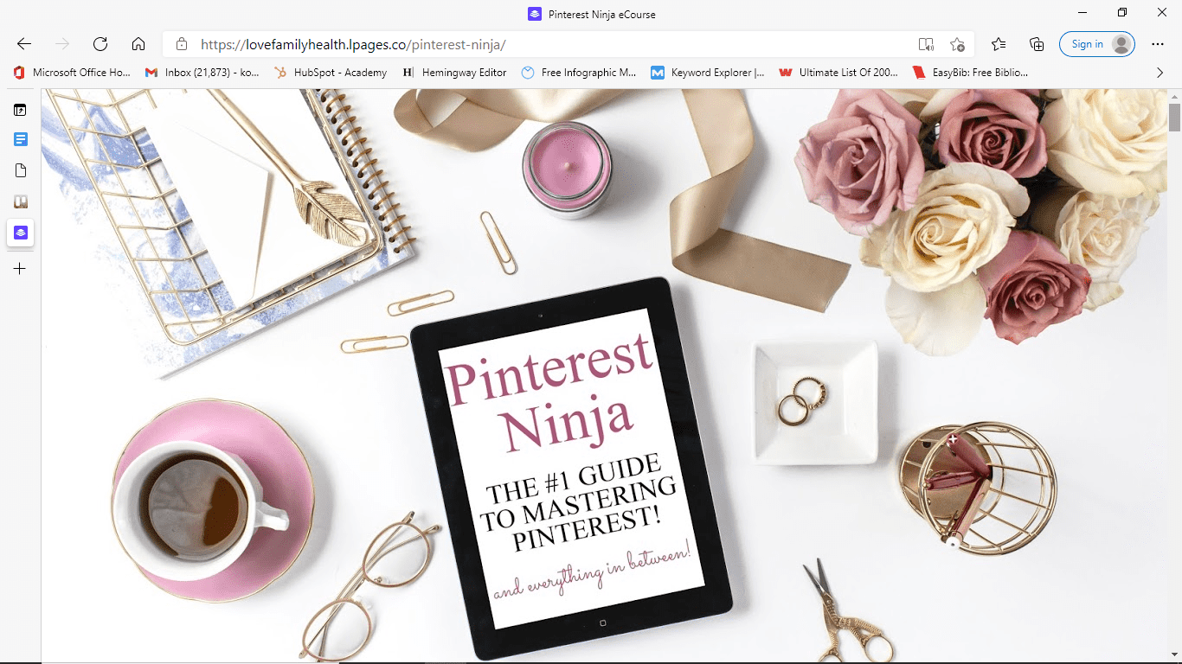Open Settings and more menu
This screenshot has height=664, width=1182.
pyautogui.click(x=1158, y=44)
